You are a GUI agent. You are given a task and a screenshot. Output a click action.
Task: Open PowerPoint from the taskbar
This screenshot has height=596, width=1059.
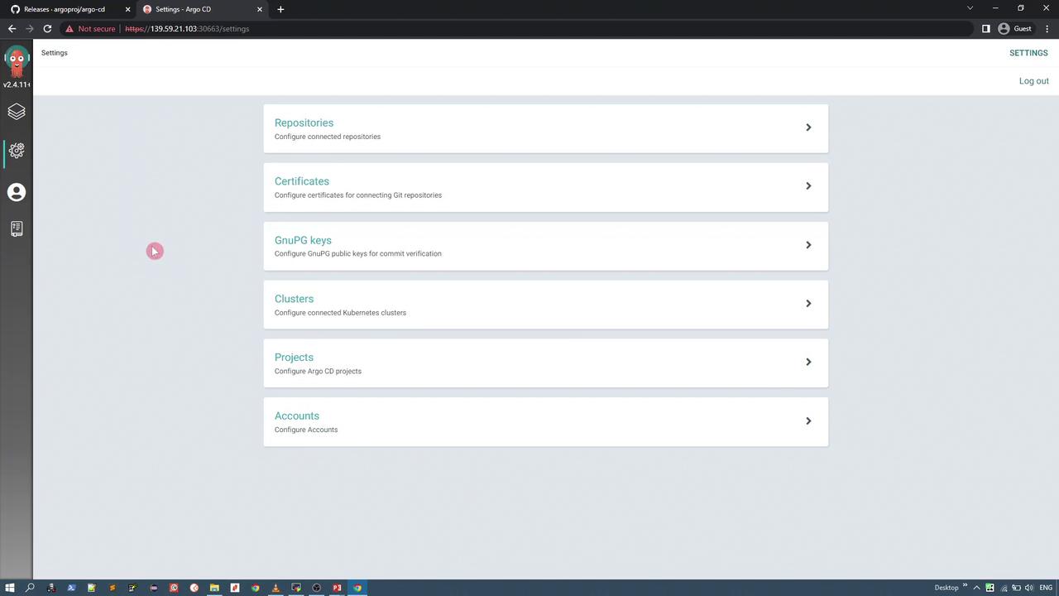337,588
